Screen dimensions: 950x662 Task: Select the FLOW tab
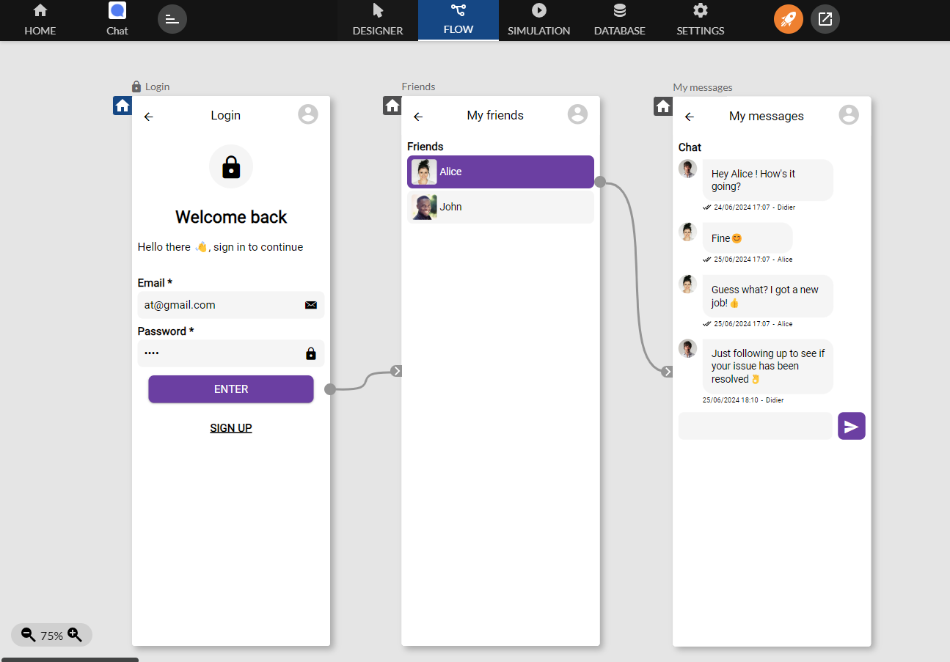tap(458, 20)
